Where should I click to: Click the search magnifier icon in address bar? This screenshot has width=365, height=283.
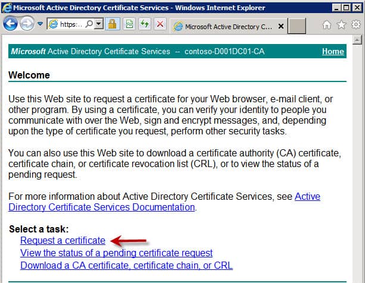pos(89,24)
